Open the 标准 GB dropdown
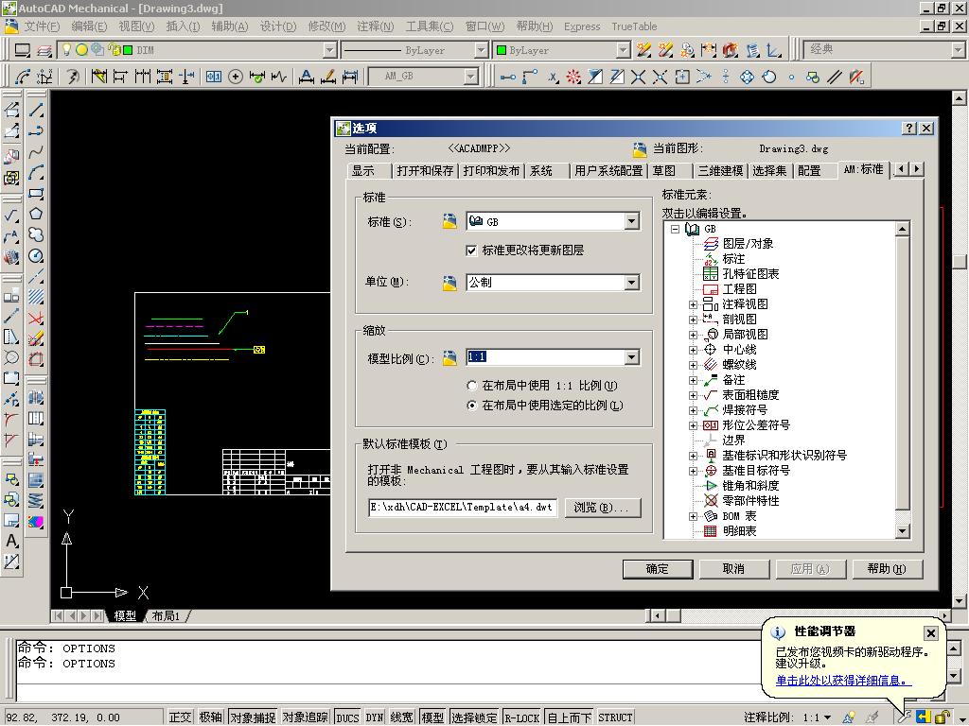 (x=631, y=221)
